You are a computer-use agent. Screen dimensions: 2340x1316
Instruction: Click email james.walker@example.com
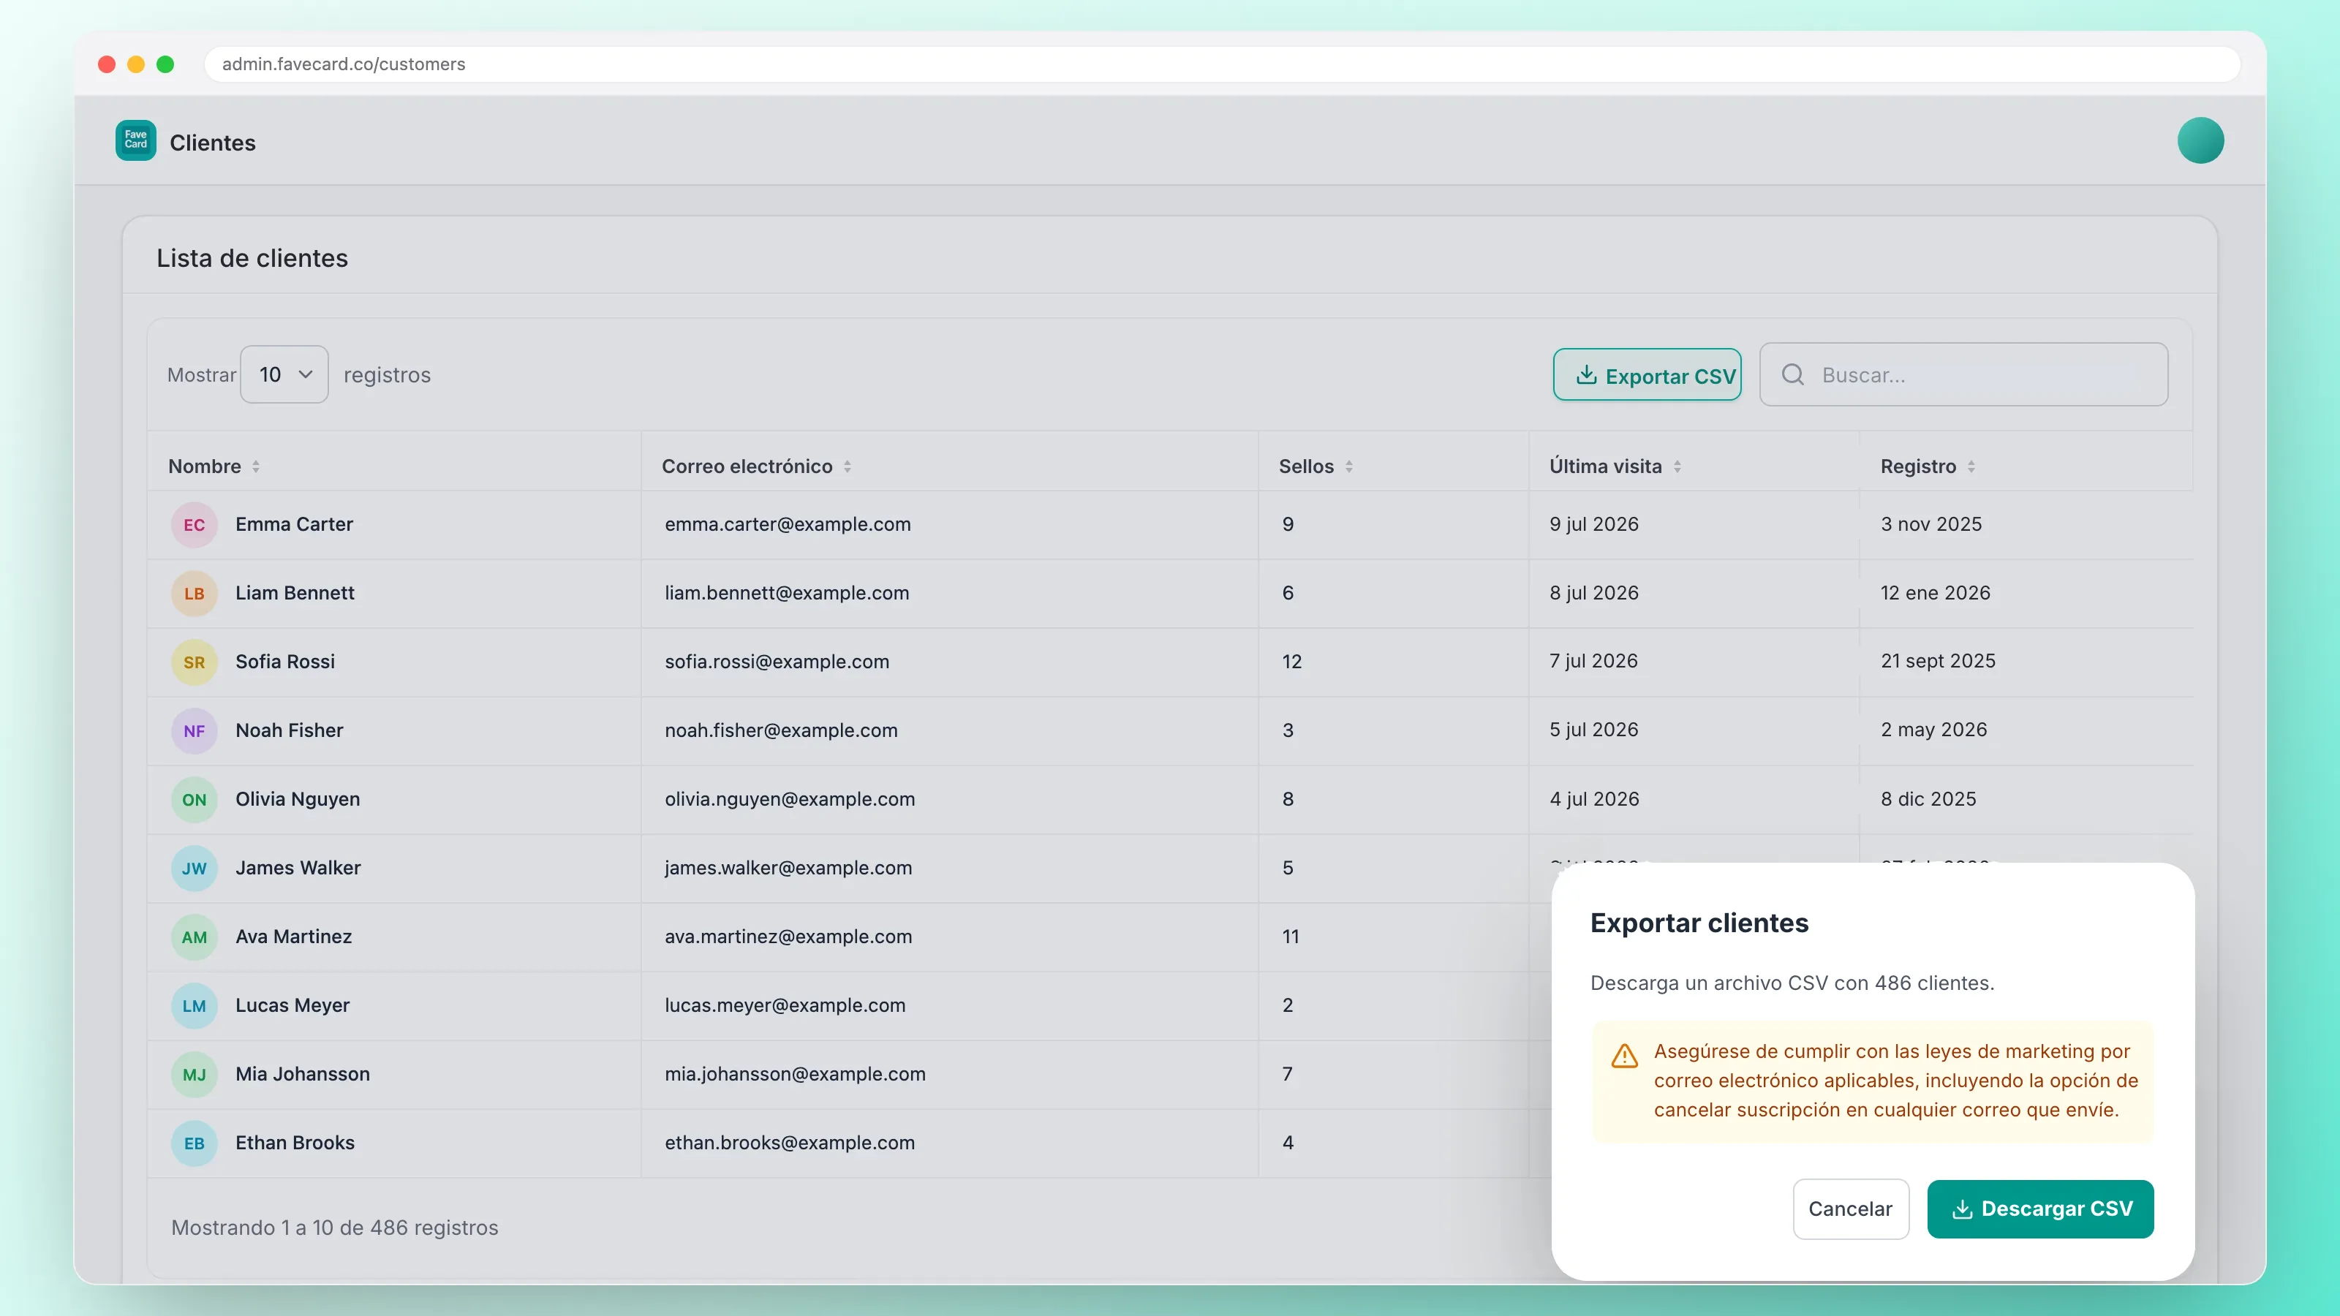788,867
